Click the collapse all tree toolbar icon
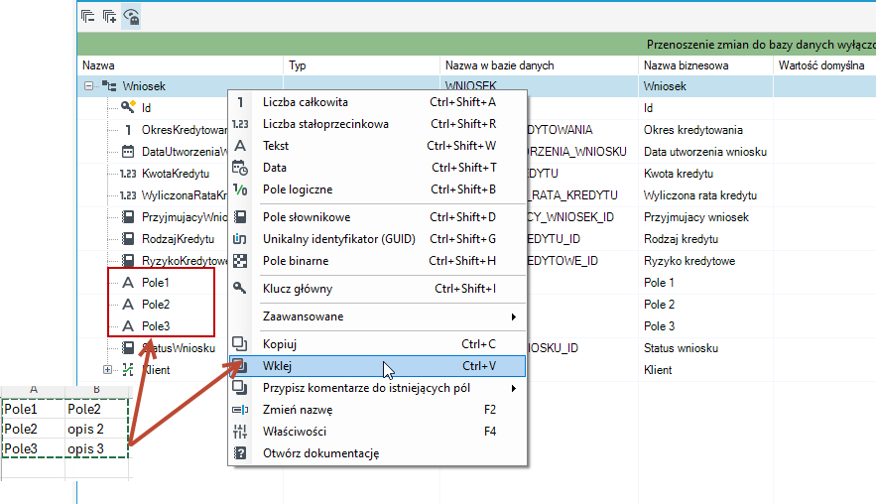The width and height of the screenshot is (876, 504). pos(87,16)
